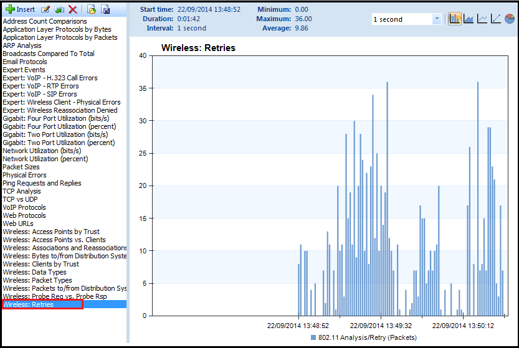Switch to line chart view
519x348 pixels.
pos(482,19)
